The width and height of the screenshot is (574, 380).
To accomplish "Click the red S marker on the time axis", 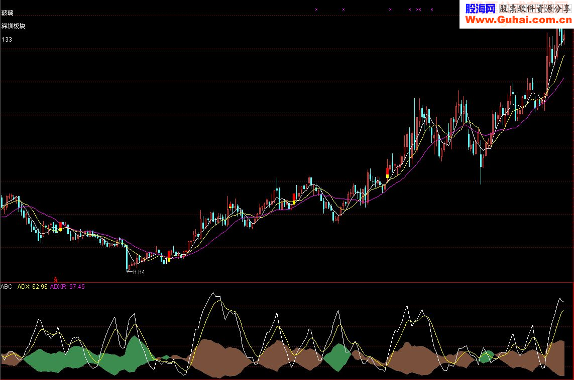I will pyautogui.click(x=56, y=280).
